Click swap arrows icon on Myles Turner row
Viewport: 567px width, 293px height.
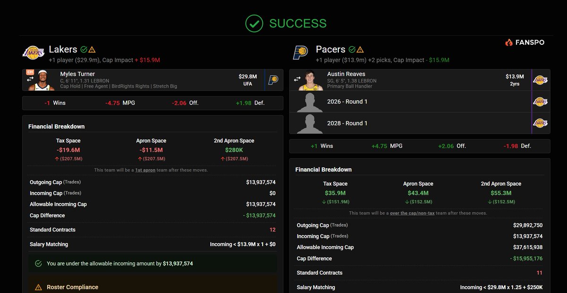(x=30, y=79)
